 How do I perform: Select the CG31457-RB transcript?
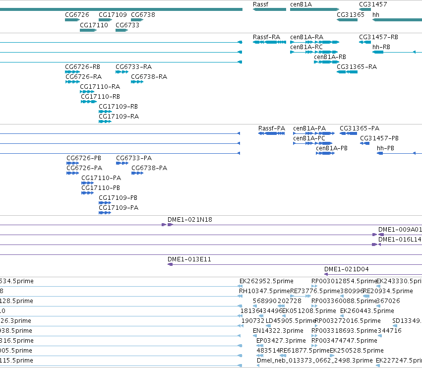365,42
